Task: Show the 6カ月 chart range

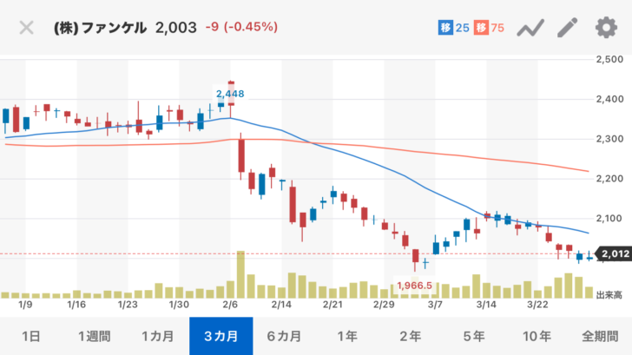Action: click(284, 336)
